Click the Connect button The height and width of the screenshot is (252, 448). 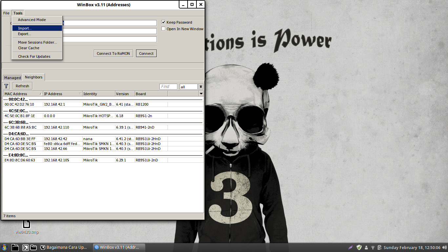[146, 53]
